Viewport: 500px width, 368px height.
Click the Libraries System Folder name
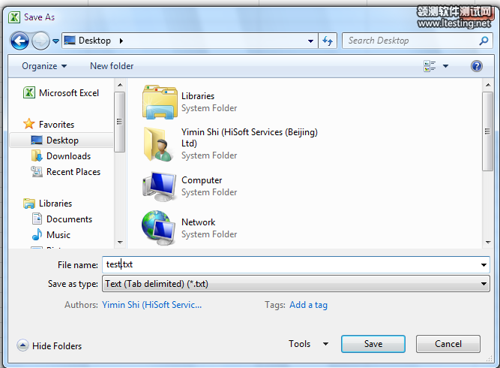click(198, 96)
